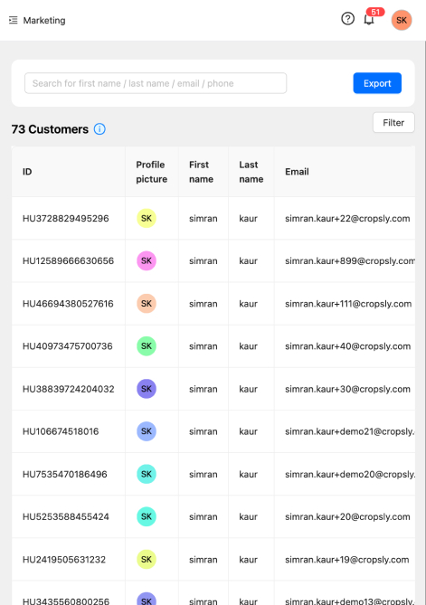Click the Profile picture column header
426x605 pixels.
[x=151, y=172]
